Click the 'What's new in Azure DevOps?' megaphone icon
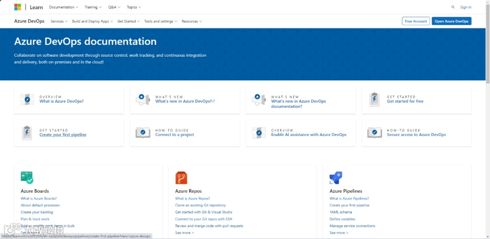490x239 pixels. coord(143,99)
